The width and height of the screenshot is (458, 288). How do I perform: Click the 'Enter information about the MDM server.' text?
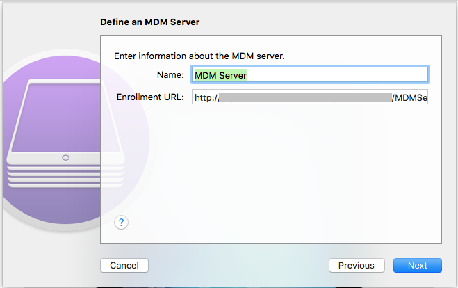[x=199, y=56]
